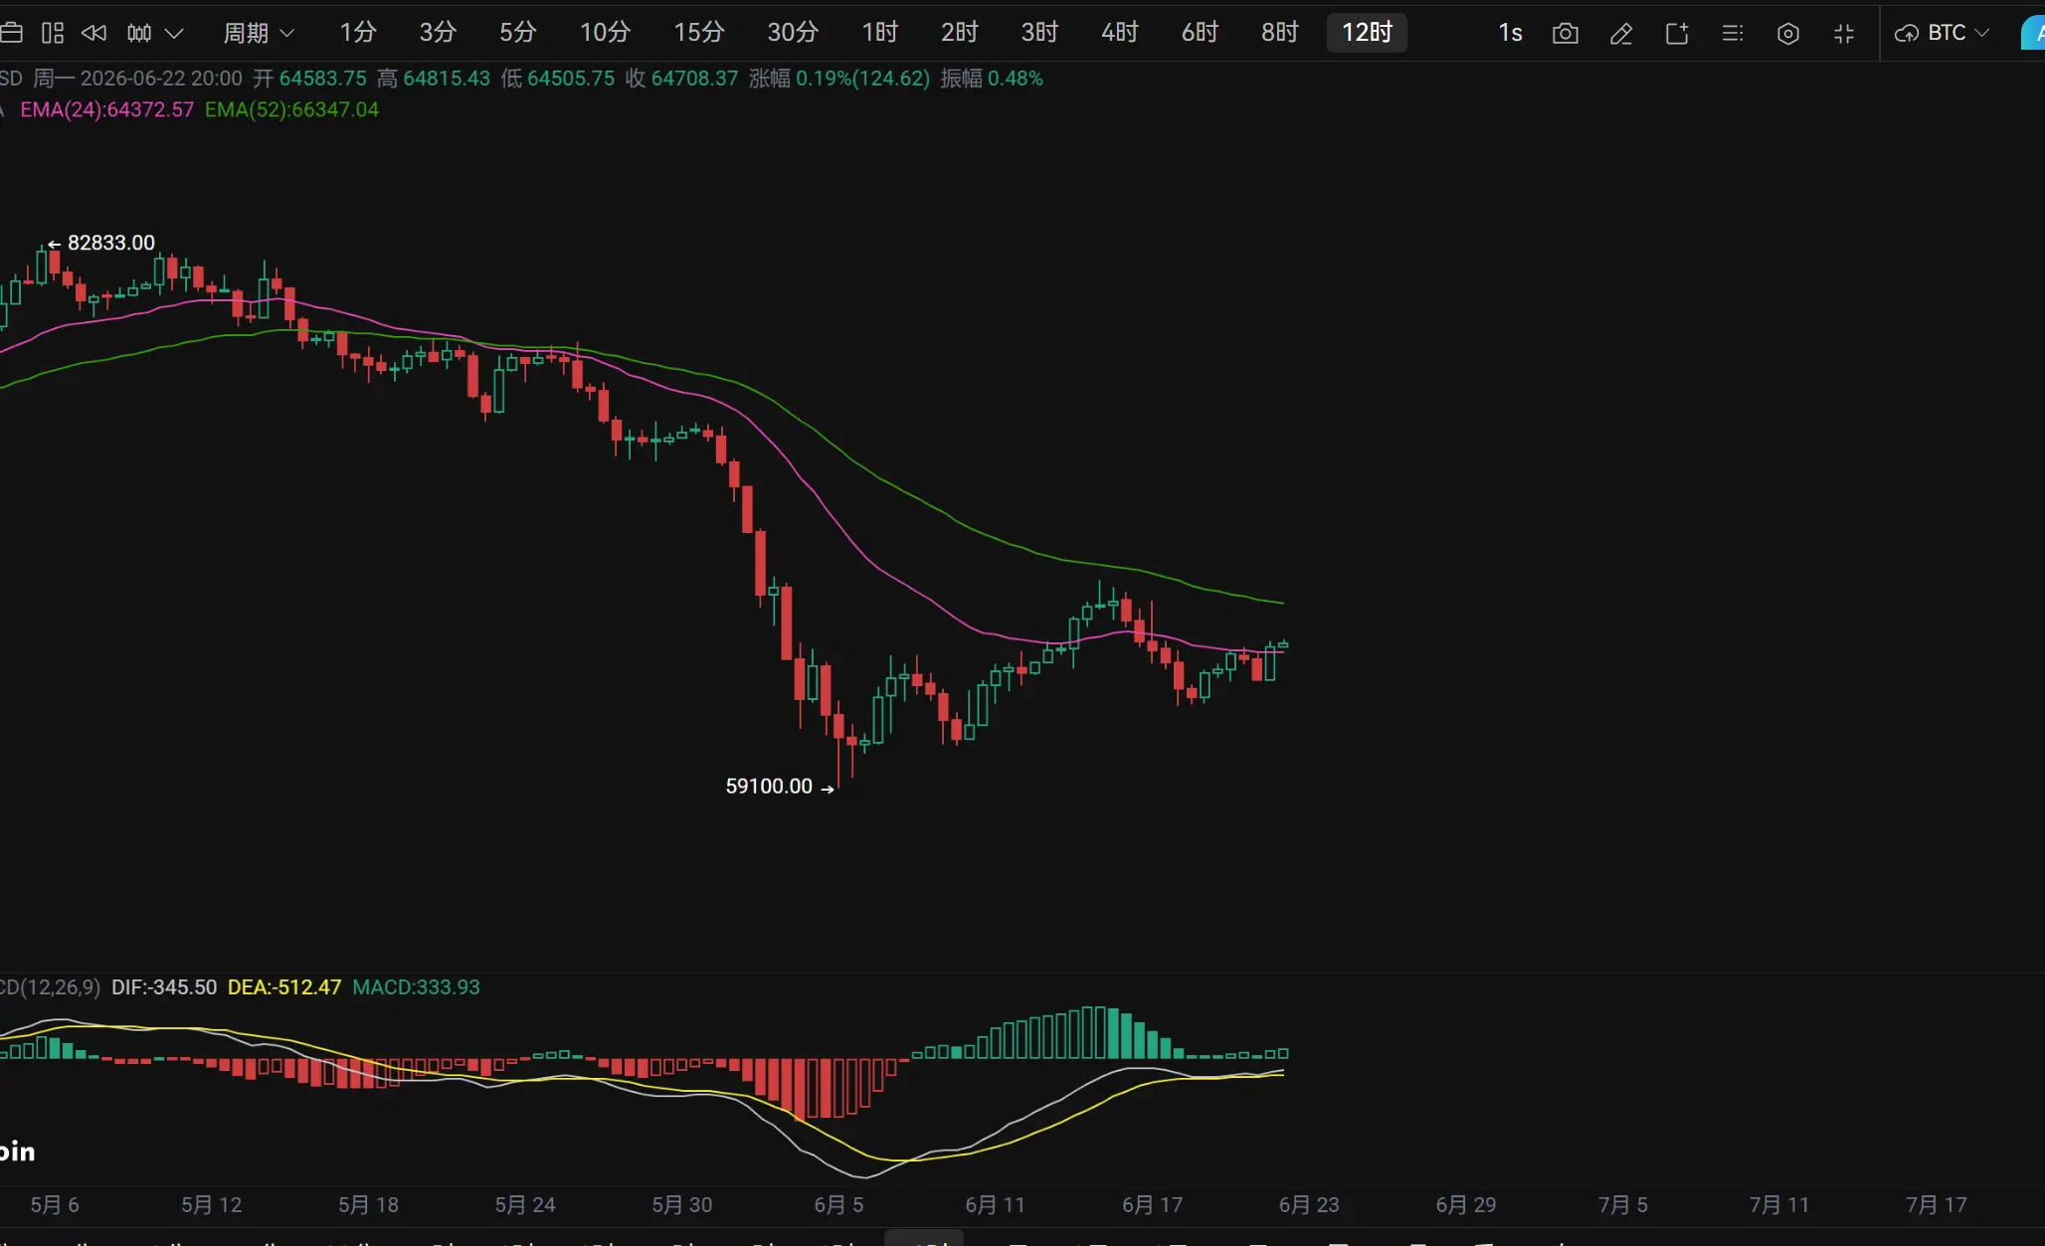Select the 1s interval button
Image resolution: width=2045 pixels, height=1246 pixels.
(x=1511, y=33)
